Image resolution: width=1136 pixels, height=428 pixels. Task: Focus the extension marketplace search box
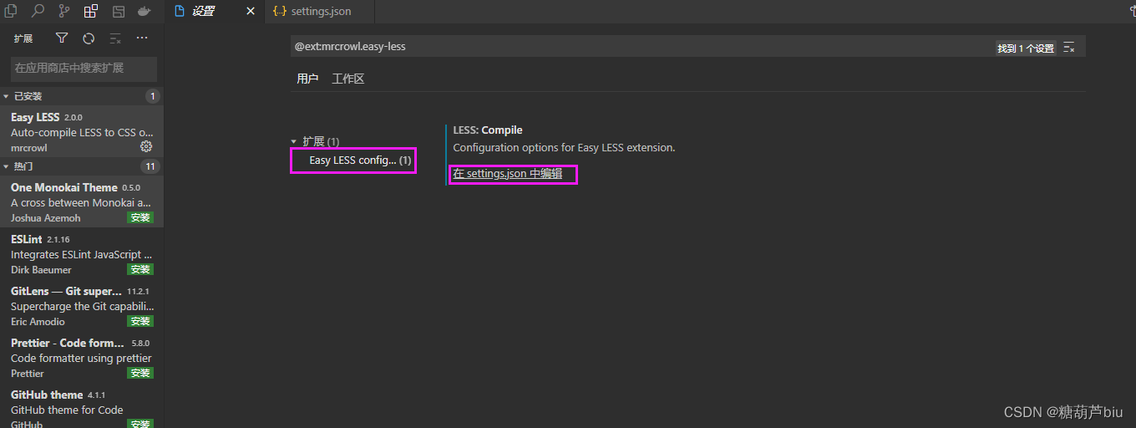[82, 68]
